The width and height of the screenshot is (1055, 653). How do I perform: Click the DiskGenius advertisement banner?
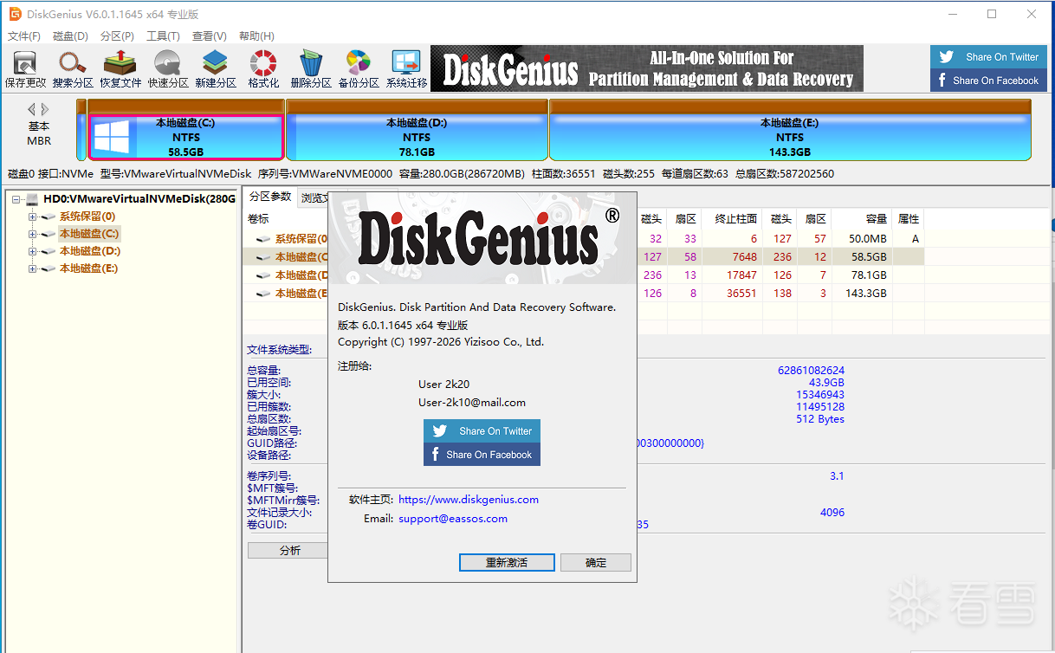point(647,68)
